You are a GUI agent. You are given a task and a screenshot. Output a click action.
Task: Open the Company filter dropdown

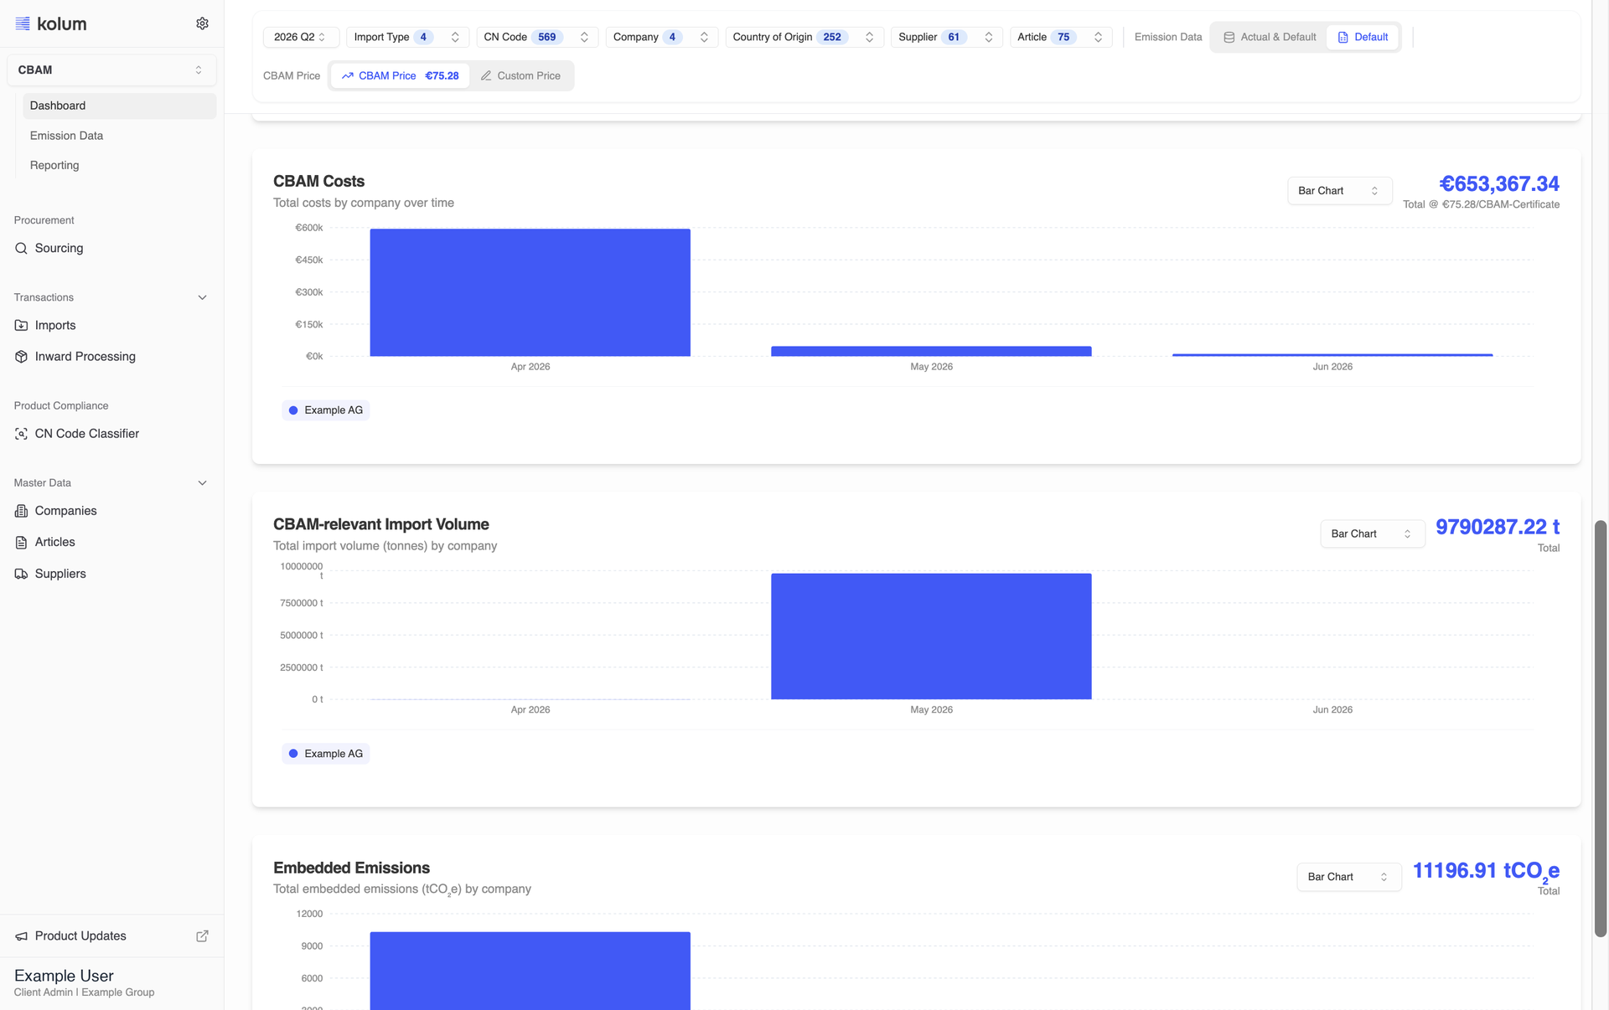coord(661,37)
